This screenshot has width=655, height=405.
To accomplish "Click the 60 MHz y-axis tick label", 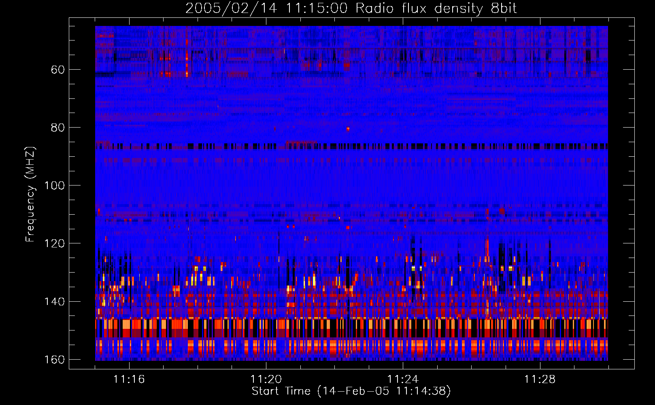I will (x=57, y=70).
